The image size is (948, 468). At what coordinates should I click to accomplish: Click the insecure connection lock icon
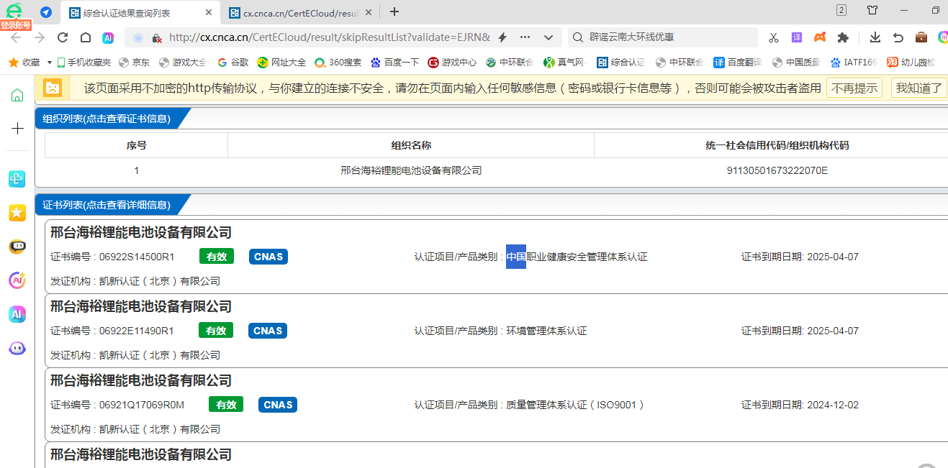pos(155,37)
